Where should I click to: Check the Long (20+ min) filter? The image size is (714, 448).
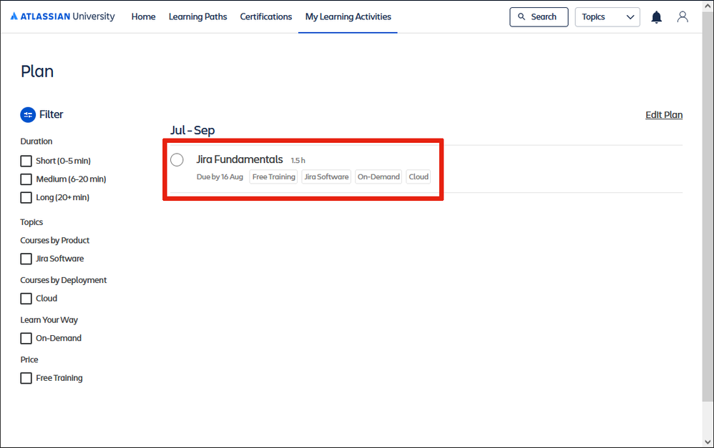coord(26,197)
